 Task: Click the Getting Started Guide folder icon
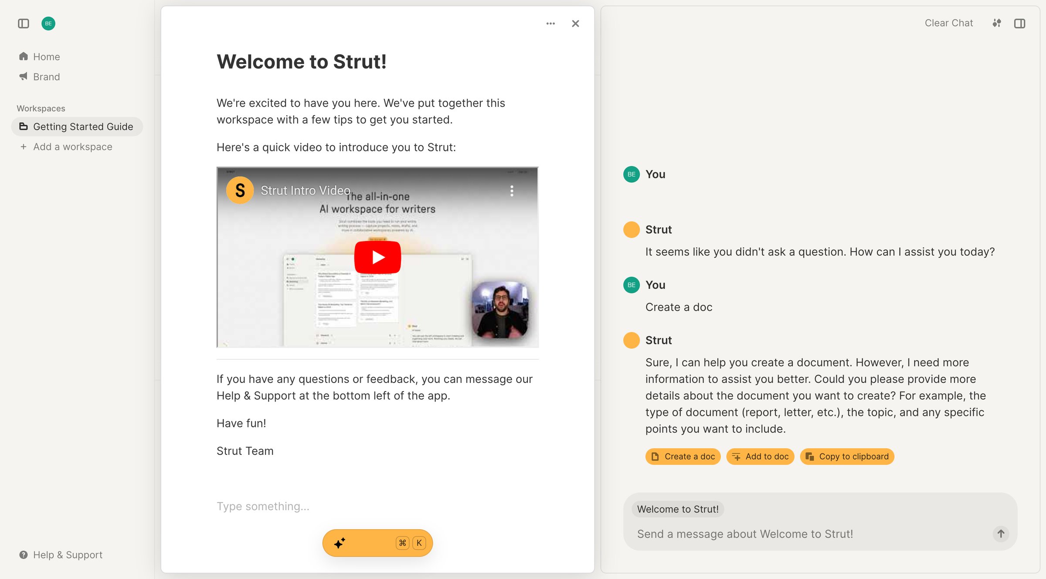pyautogui.click(x=24, y=126)
